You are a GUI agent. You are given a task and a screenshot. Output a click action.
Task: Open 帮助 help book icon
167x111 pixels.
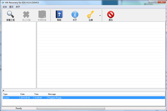point(59,14)
